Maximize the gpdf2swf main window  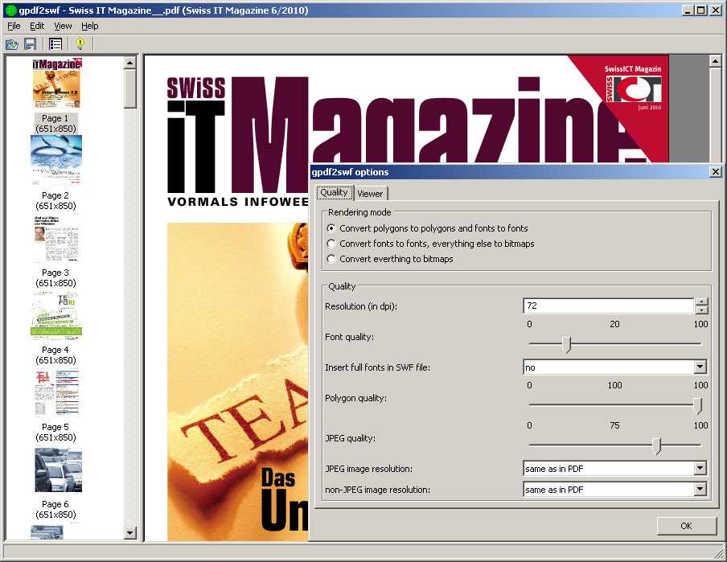(701, 10)
